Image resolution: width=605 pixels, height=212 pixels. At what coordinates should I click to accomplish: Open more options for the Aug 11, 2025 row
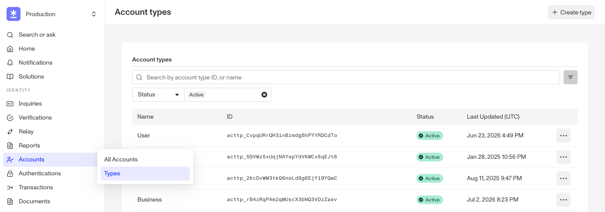(x=564, y=178)
